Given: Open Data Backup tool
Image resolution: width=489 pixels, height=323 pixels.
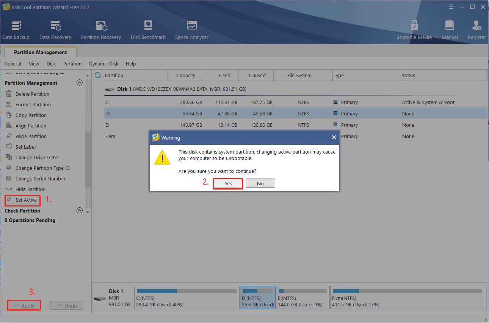Looking at the screenshot, I should pyautogui.click(x=16, y=30).
